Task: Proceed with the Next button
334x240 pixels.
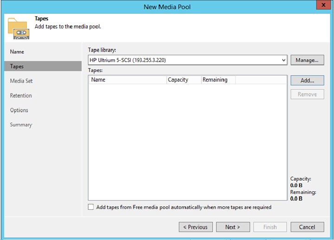Action: click(x=233, y=227)
